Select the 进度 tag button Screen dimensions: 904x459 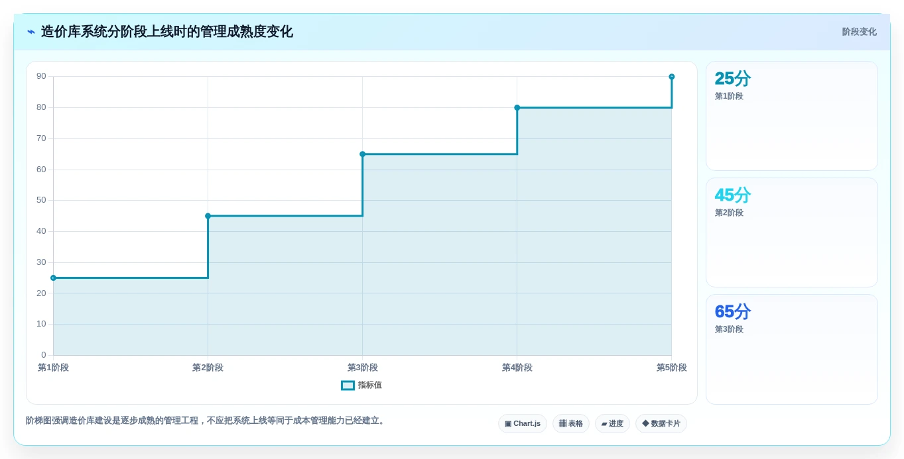612,424
